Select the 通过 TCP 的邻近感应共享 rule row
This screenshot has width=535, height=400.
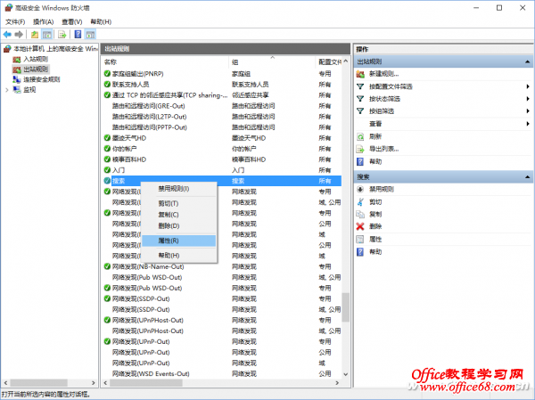click(x=222, y=95)
